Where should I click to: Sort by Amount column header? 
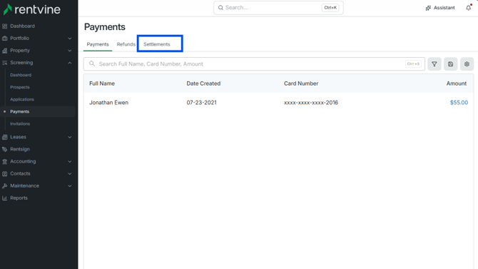click(x=457, y=83)
